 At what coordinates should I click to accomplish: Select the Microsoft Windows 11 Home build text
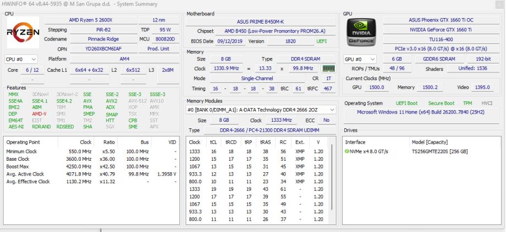pos(421,112)
